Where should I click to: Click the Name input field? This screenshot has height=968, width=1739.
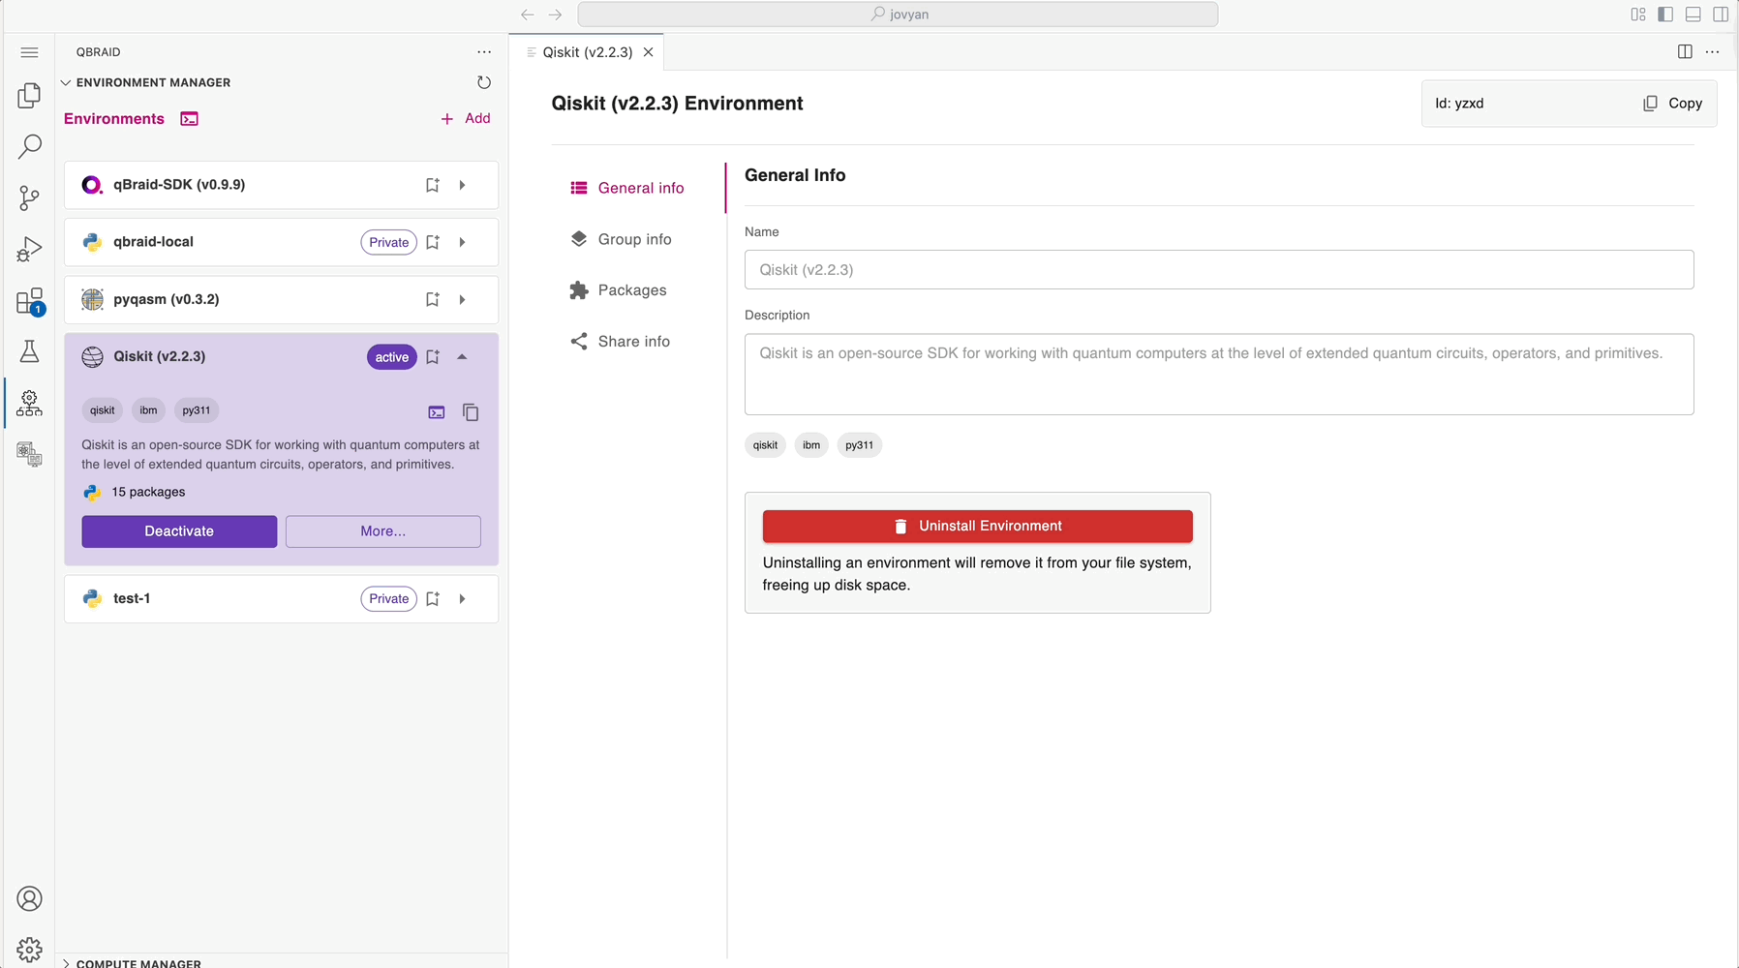coord(1219,270)
